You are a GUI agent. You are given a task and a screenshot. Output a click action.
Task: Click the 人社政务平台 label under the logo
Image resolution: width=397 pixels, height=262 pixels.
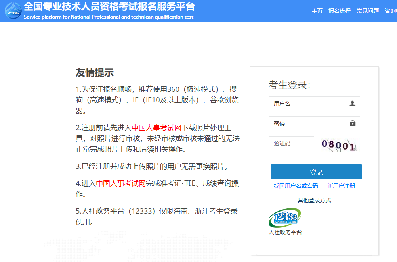pyautogui.click(x=285, y=232)
